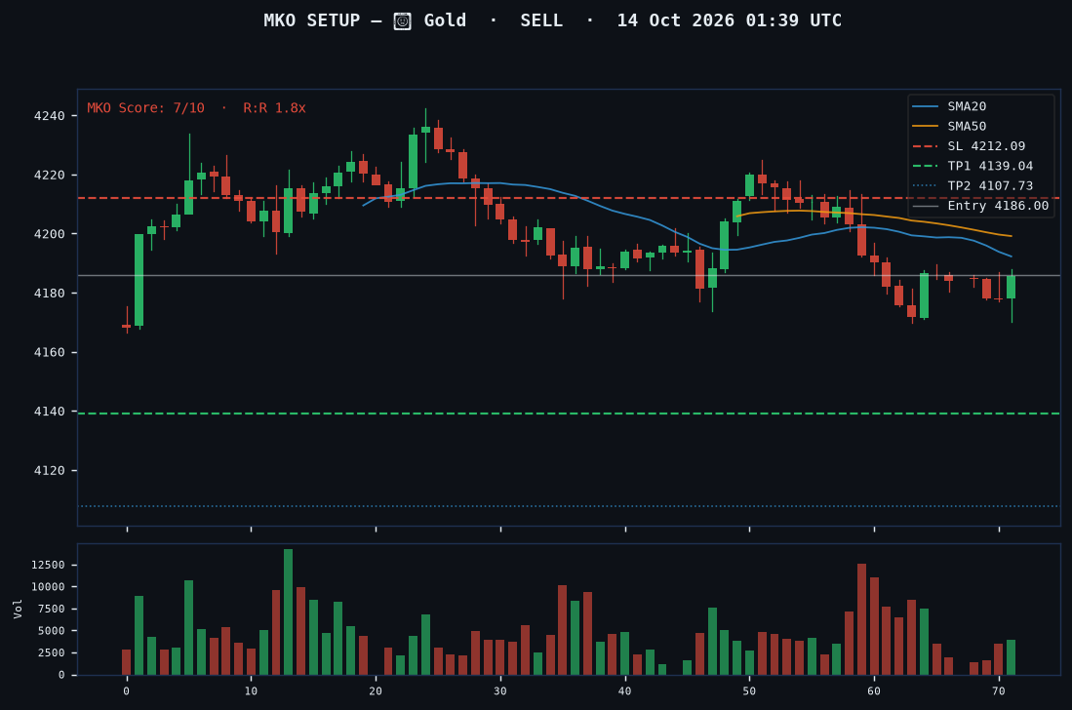Click the 2500 volume axis label
1072x710 pixels.
52,652
